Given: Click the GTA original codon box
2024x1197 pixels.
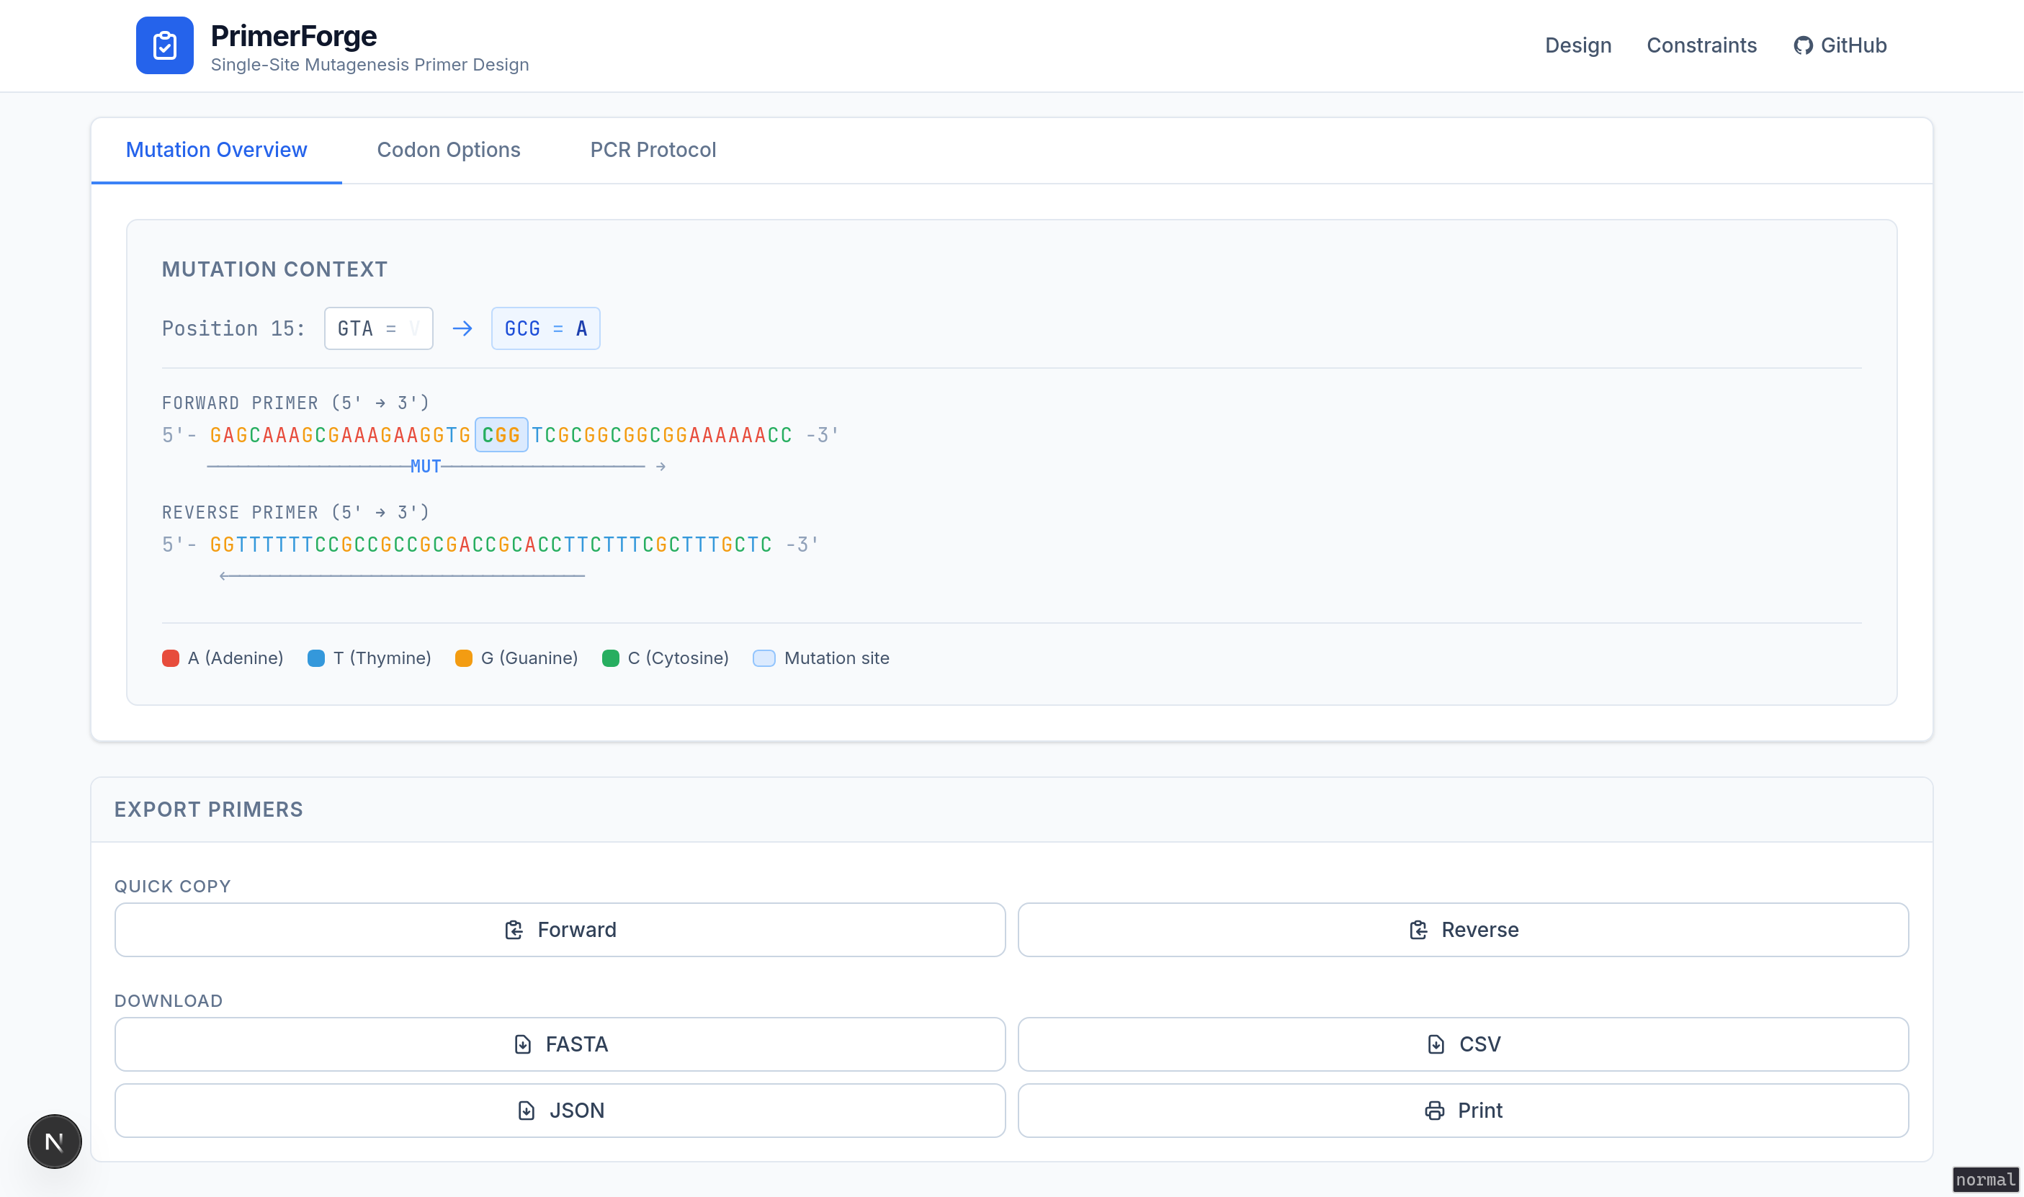Looking at the screenshot, I should 378,328.
